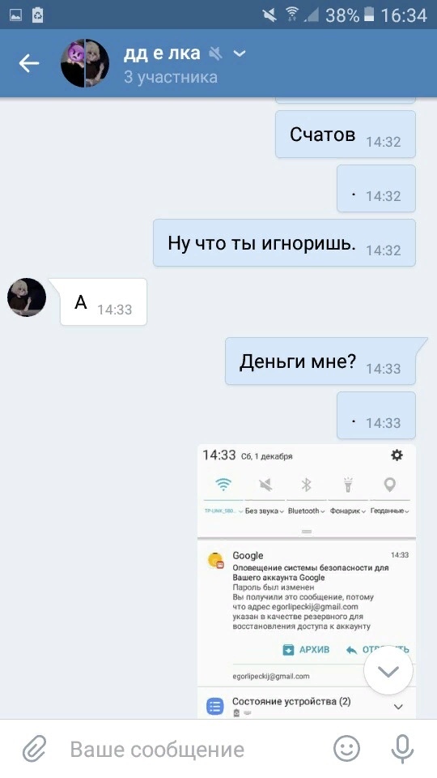Tap the microphone voice message icon
437x778 pixels.
(402, 748)
